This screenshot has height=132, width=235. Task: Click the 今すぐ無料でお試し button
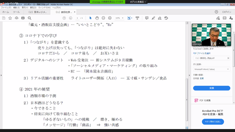click(x=213, y=122)
